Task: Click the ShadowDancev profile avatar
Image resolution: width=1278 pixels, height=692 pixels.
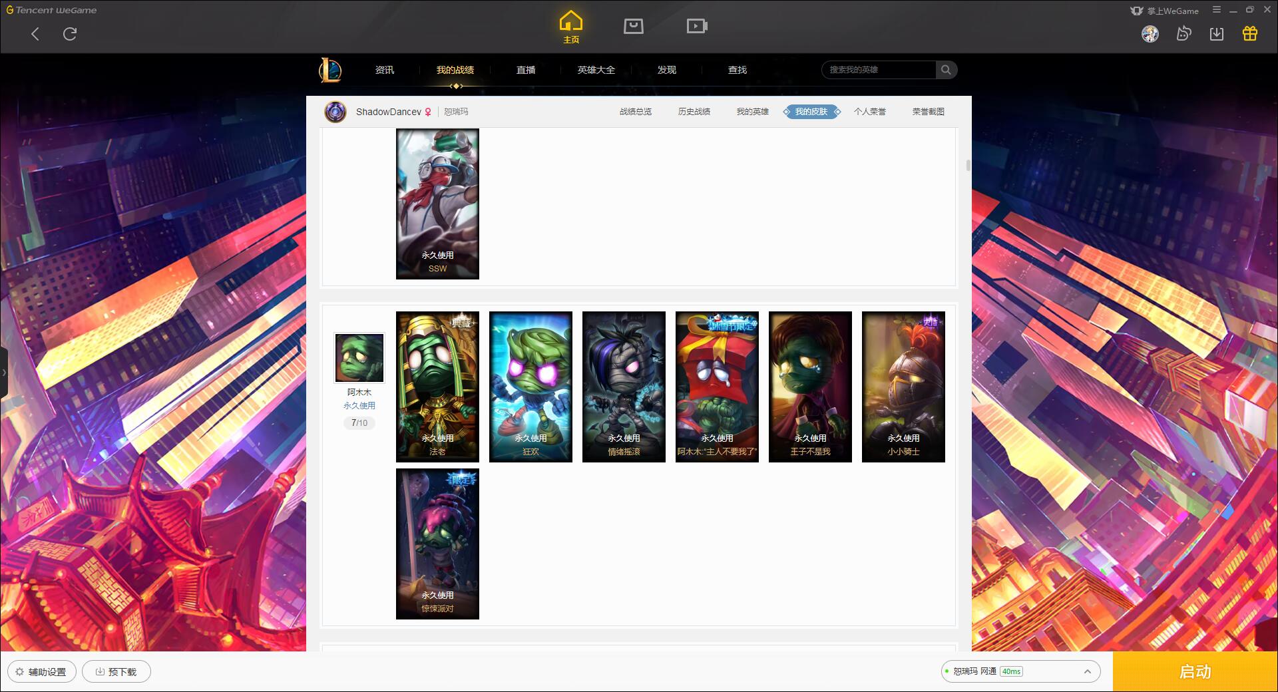Action: click(335, 112)
